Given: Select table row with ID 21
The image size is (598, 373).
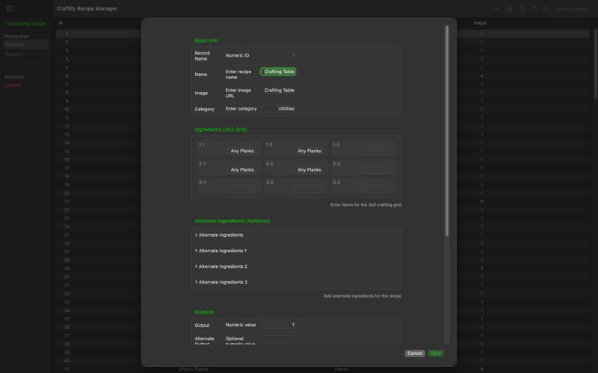Looking at the screenshot, I should point(323,201).
